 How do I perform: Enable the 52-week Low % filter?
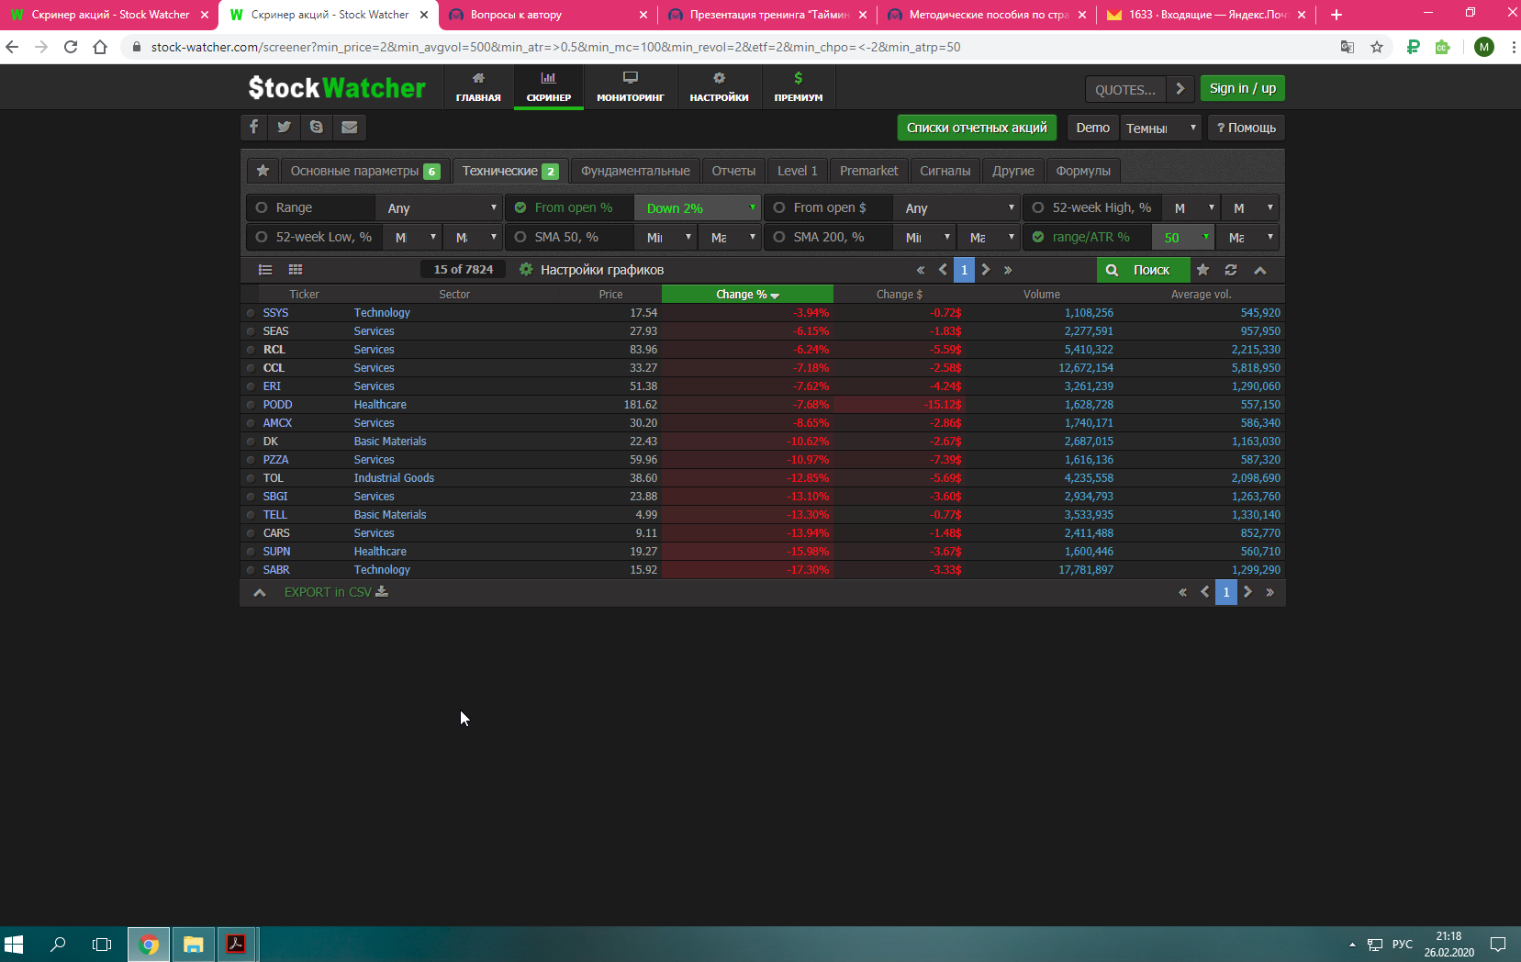click(x=262, y=238)
